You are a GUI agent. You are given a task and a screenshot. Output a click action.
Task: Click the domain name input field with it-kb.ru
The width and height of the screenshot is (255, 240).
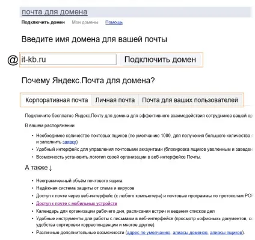pos(68,60)
